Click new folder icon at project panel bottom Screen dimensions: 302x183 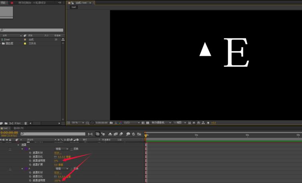pos(6,123)
